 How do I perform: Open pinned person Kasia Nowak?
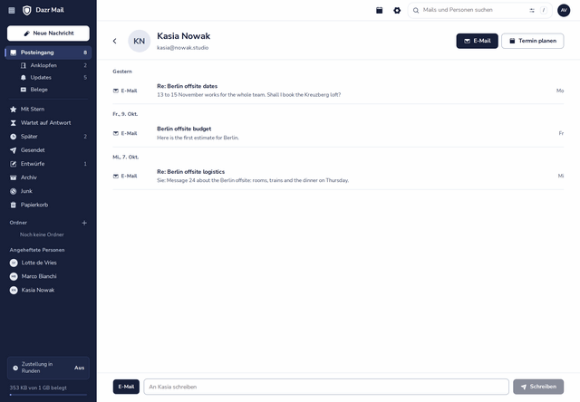point(48,290)
